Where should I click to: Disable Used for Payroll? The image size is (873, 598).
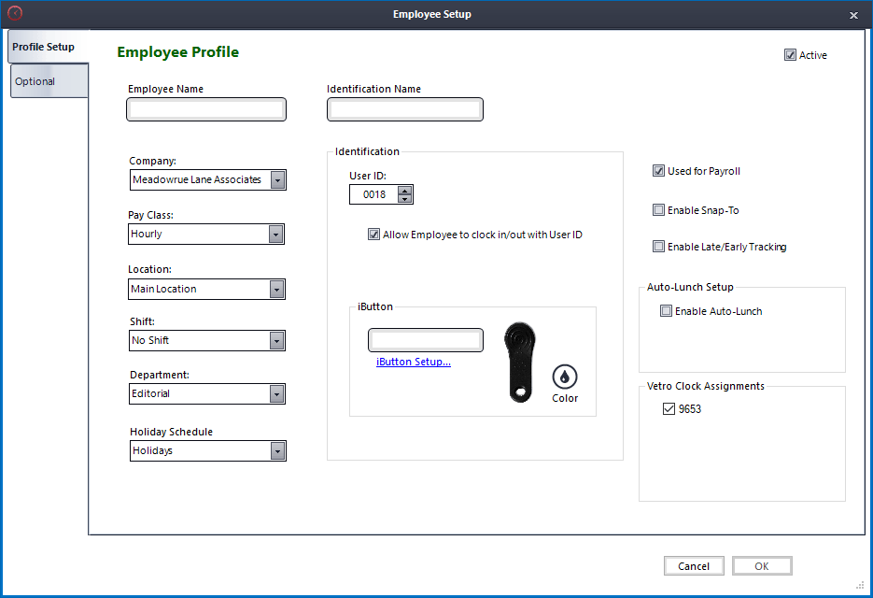pyautogui.click(x=658, y=171)
